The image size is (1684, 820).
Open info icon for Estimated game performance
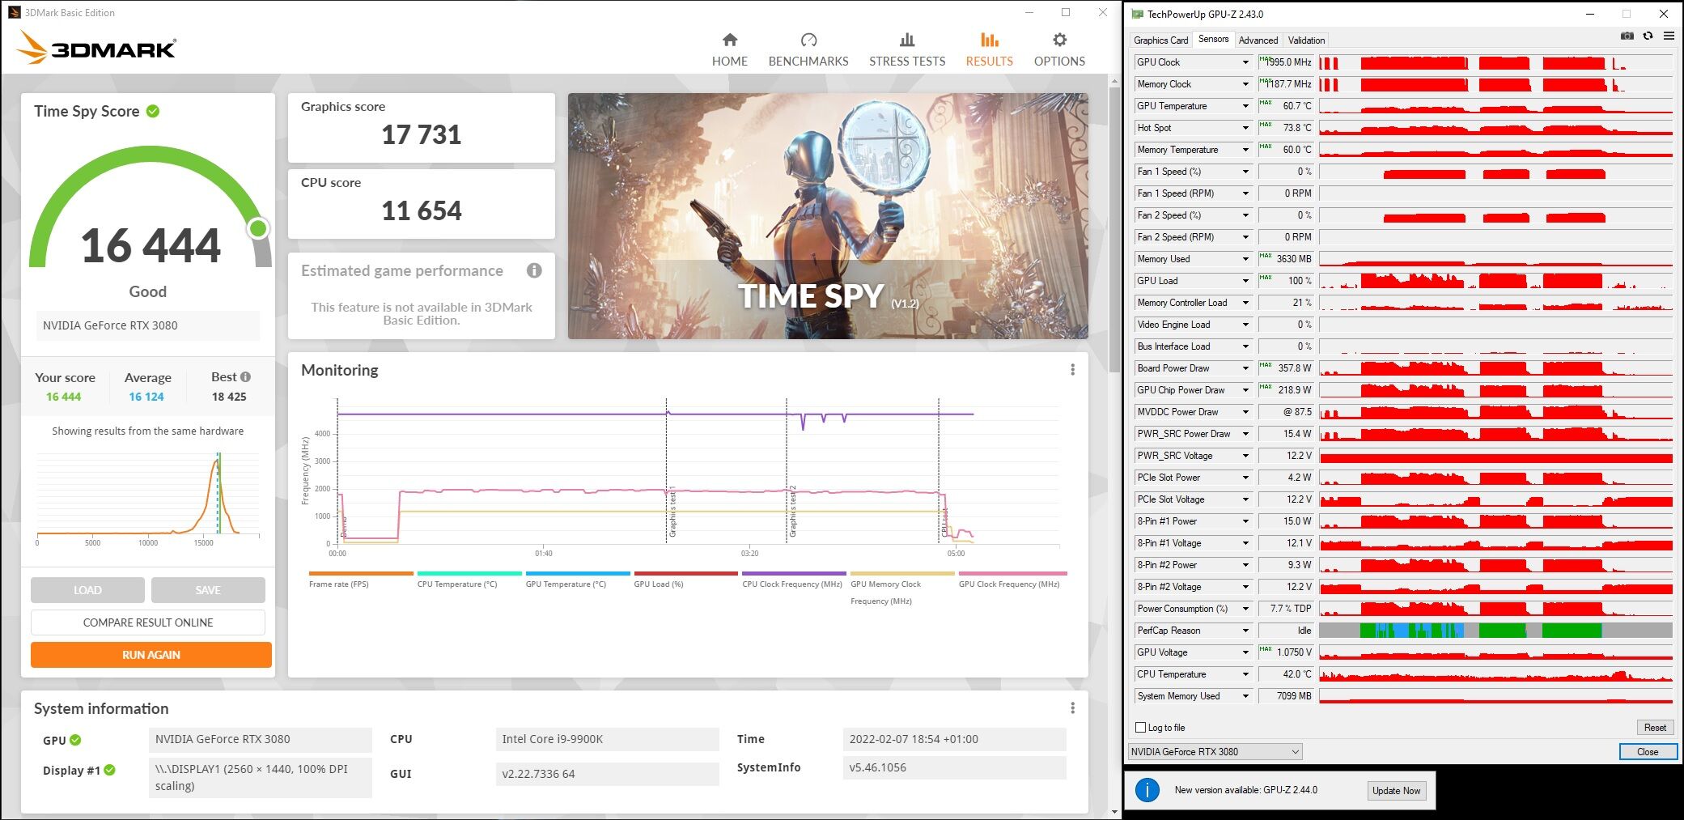coord(534,270)
